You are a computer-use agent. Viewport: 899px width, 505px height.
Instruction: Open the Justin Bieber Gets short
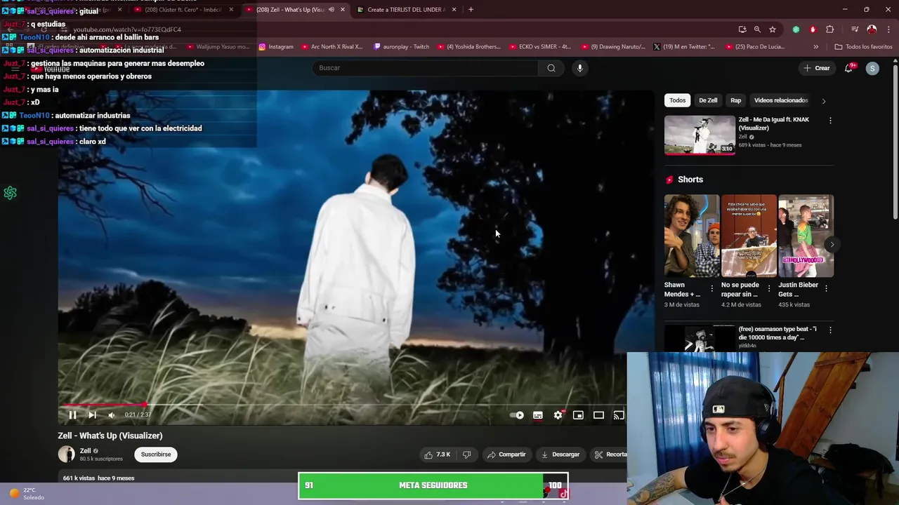[x=806, y=236]
